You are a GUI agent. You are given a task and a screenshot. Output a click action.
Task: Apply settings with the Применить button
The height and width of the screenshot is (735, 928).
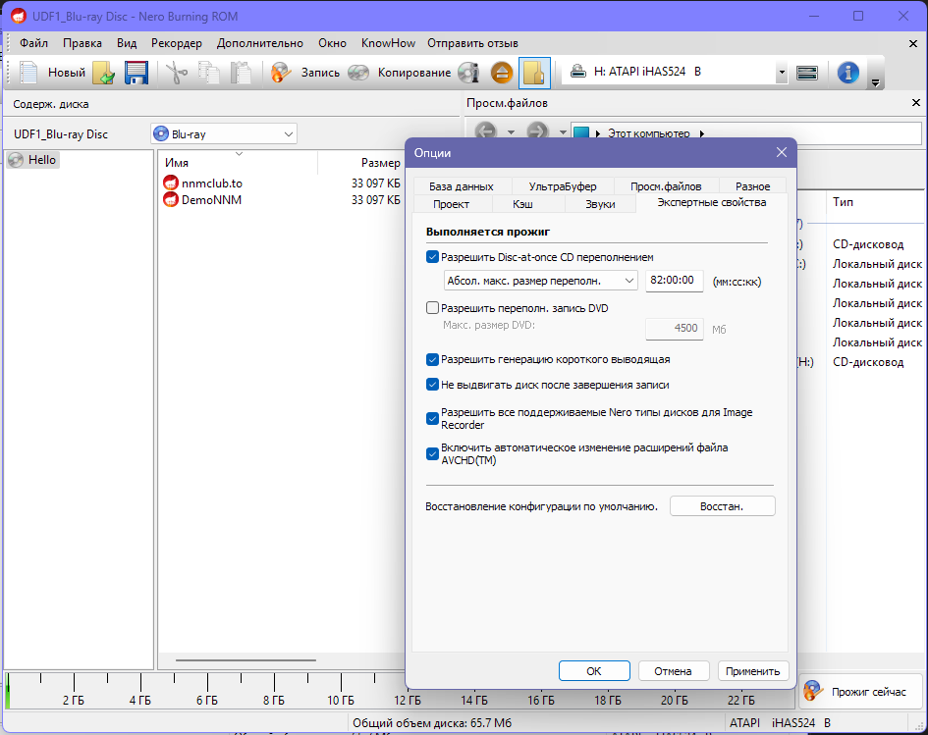click(x=753, y=670)
